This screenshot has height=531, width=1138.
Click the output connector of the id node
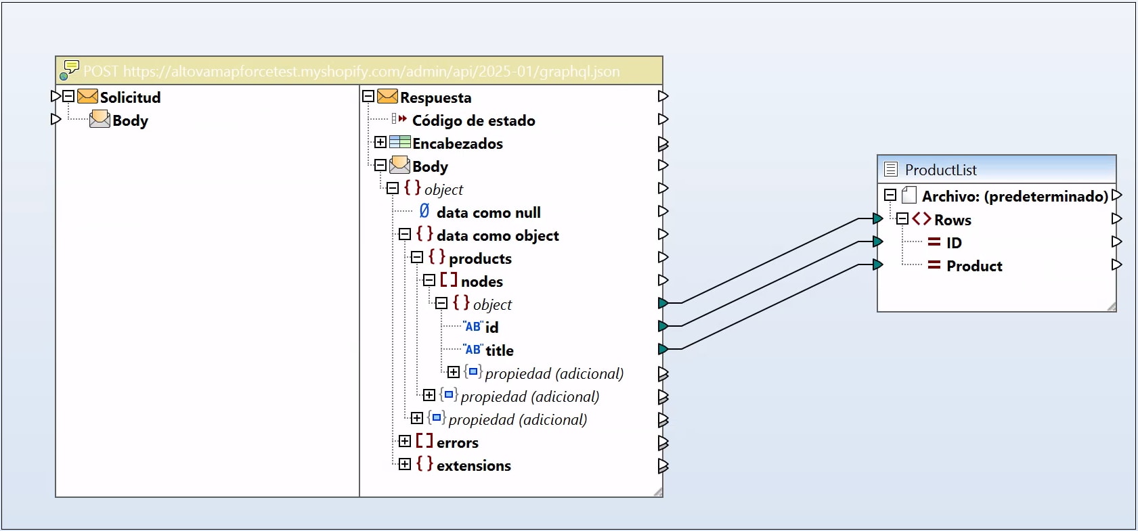pos(663,327)
